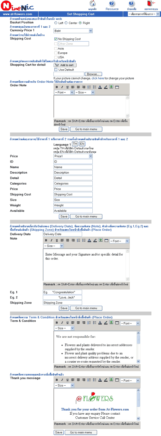The width and height of the screenshot is (161, 436).
Task: Select Left basket position
Action: click(x=56, y=23)
